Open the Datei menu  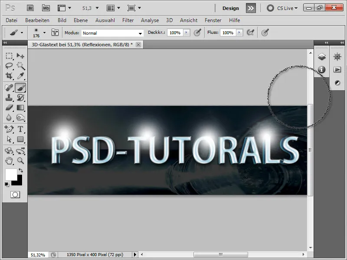point(12,20)
